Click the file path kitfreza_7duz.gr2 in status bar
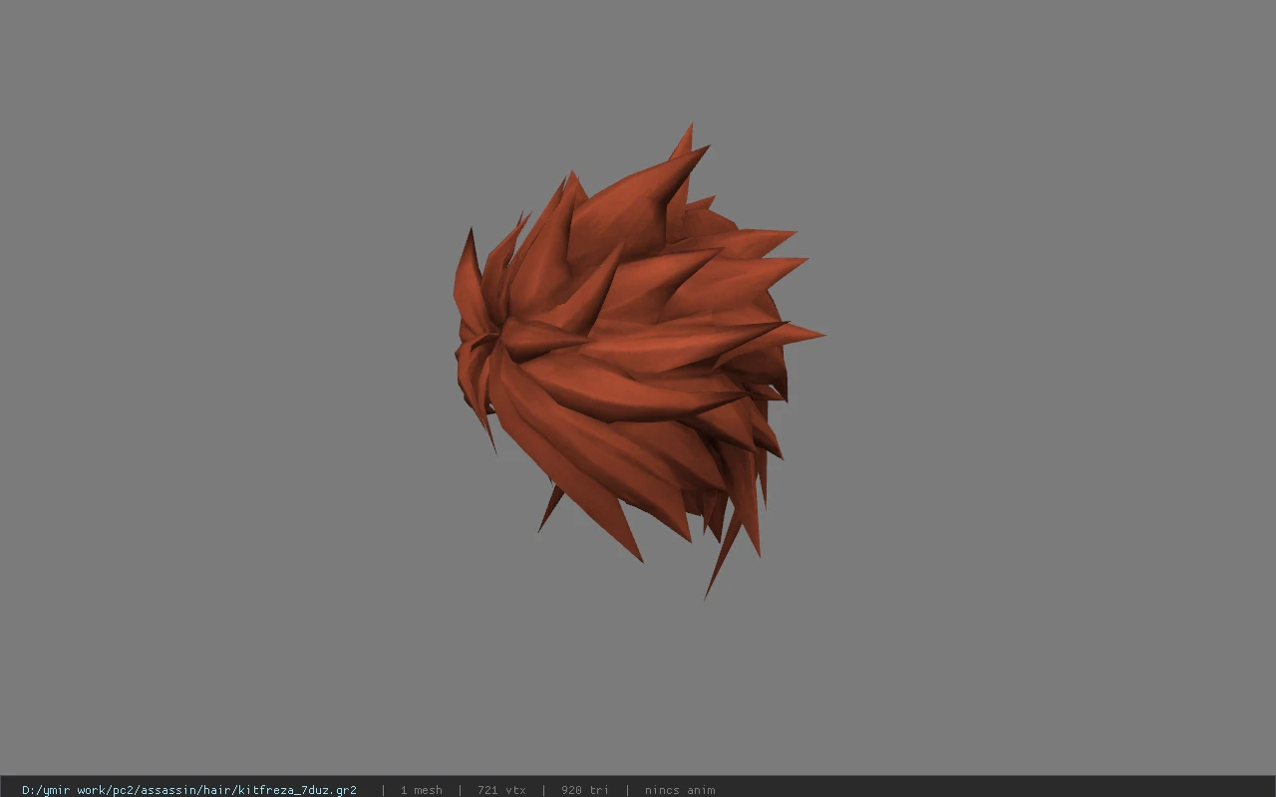 pyautogui.click(x=189, y=790)
